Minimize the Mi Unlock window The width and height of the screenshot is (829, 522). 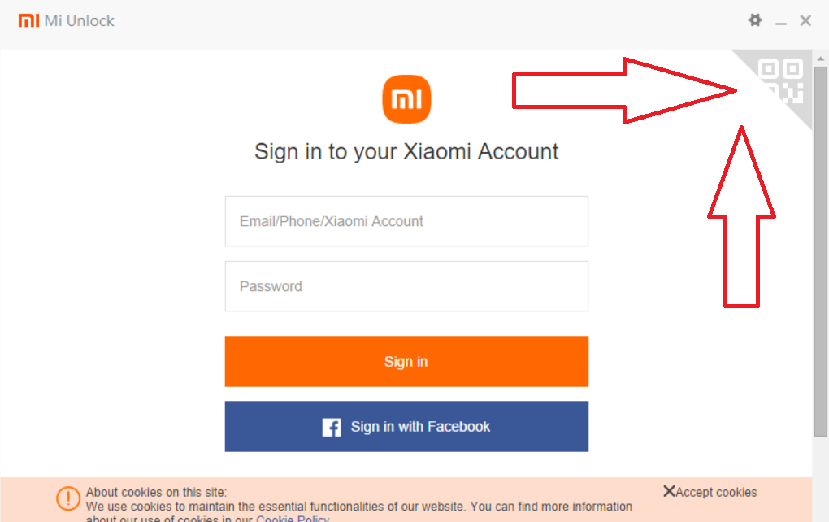tap(781, 22)
